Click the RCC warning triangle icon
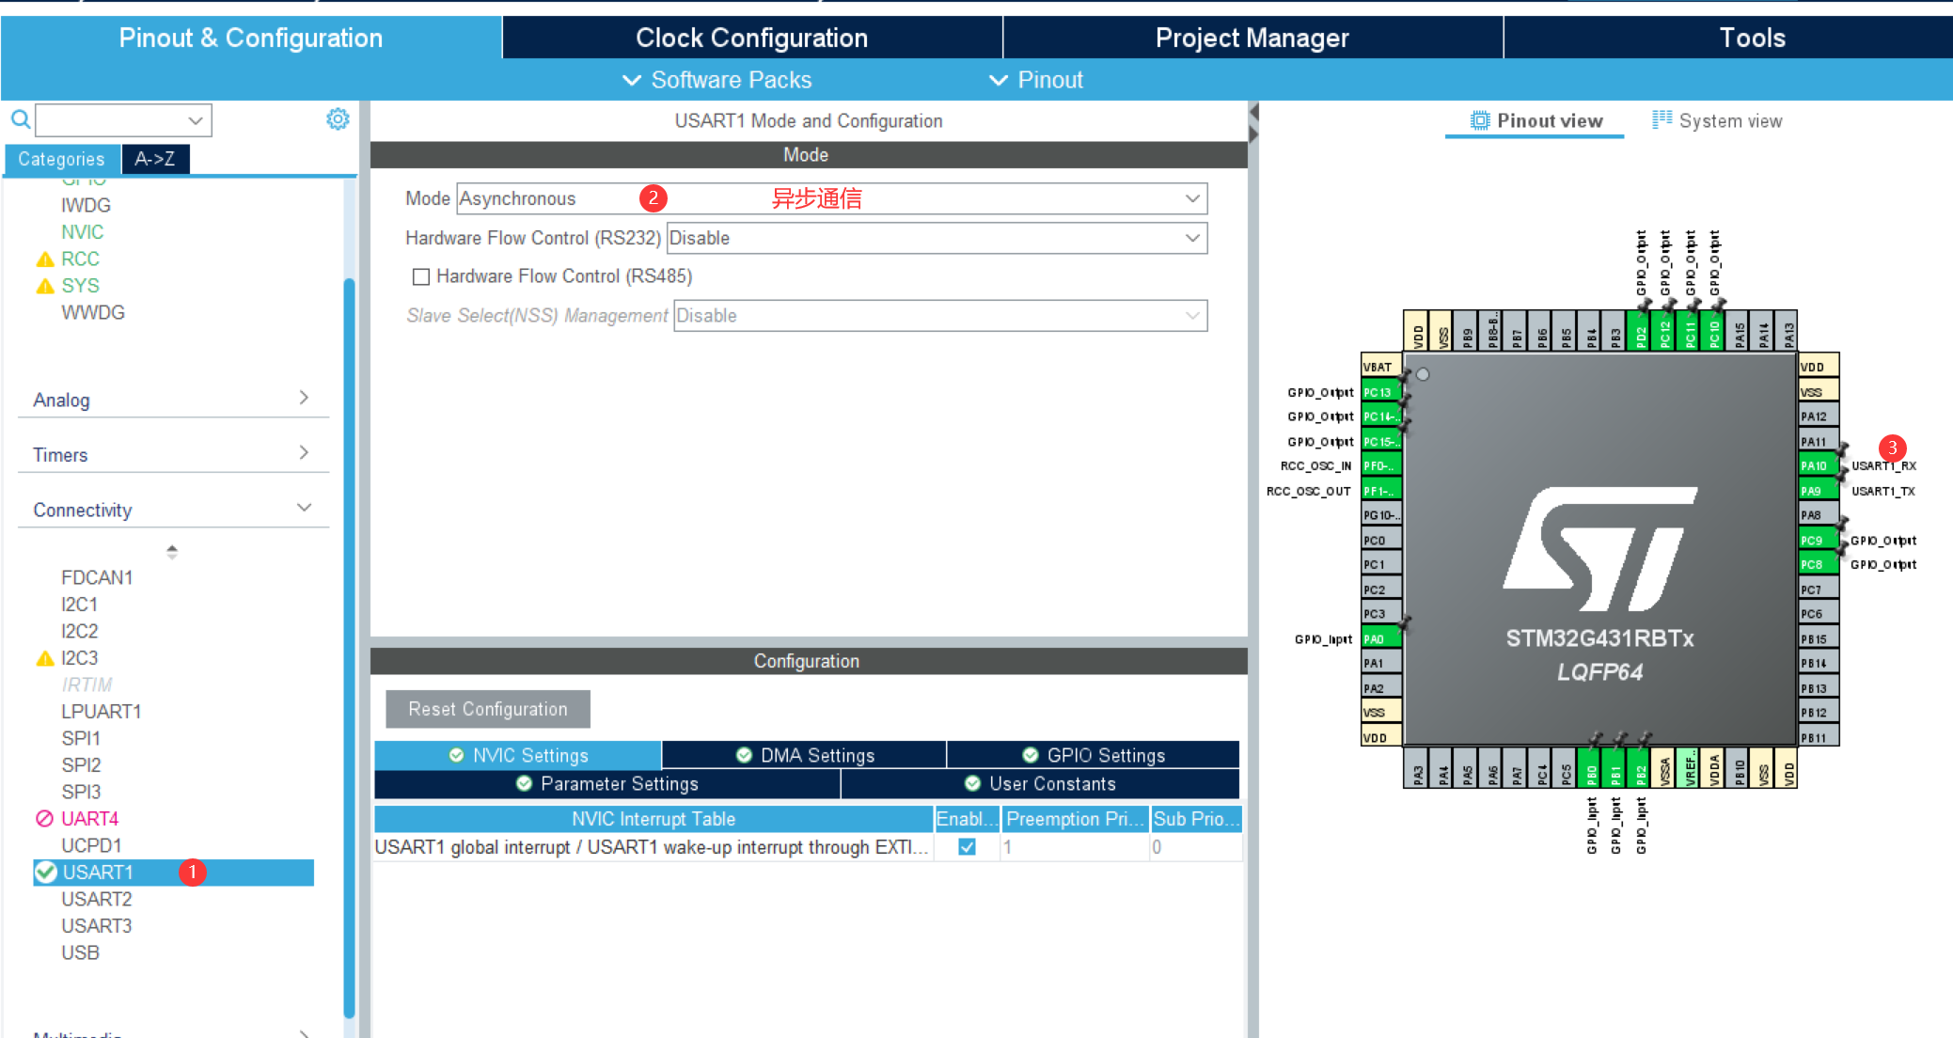This screenshot has height=1038, width=1953. pos(44,259)
